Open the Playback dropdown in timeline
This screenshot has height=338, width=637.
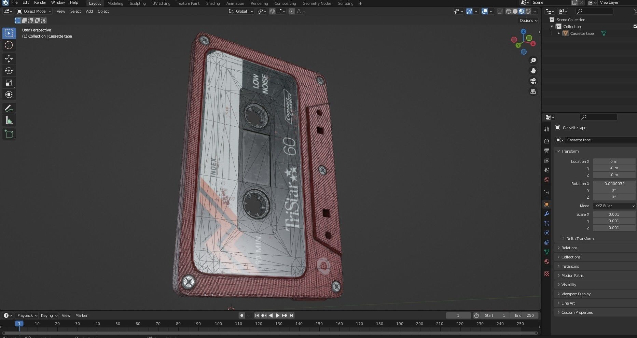[27, 315]
